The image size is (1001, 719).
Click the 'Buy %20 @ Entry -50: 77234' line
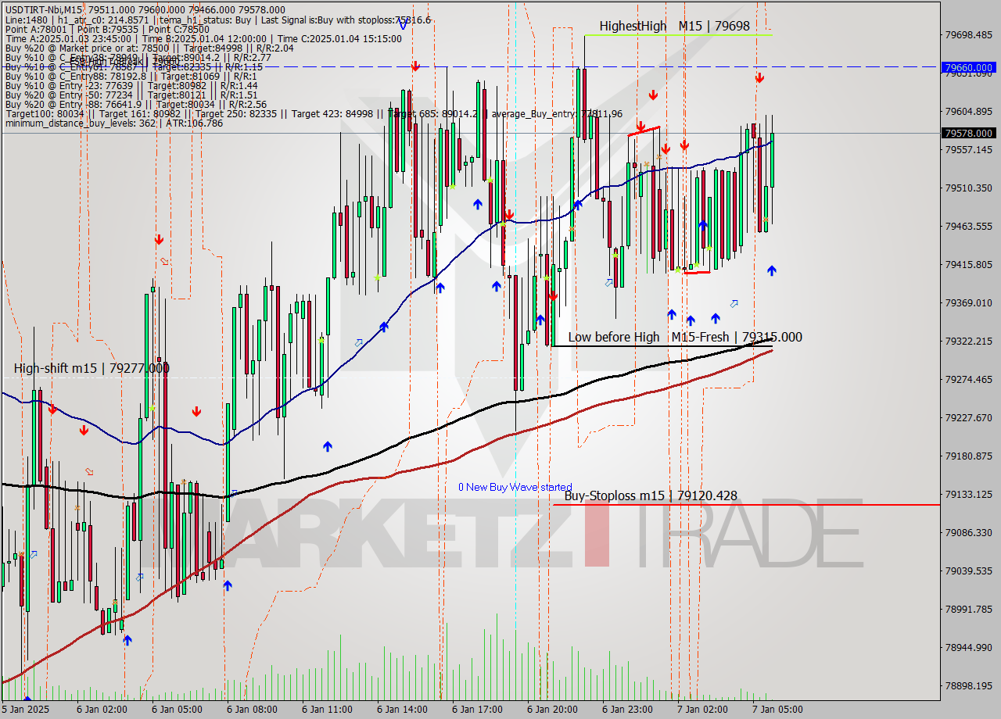[x=131, y=95]
